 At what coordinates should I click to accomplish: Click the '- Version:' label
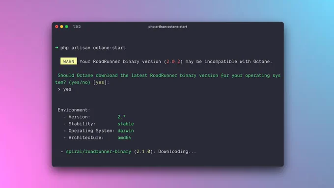77,117
